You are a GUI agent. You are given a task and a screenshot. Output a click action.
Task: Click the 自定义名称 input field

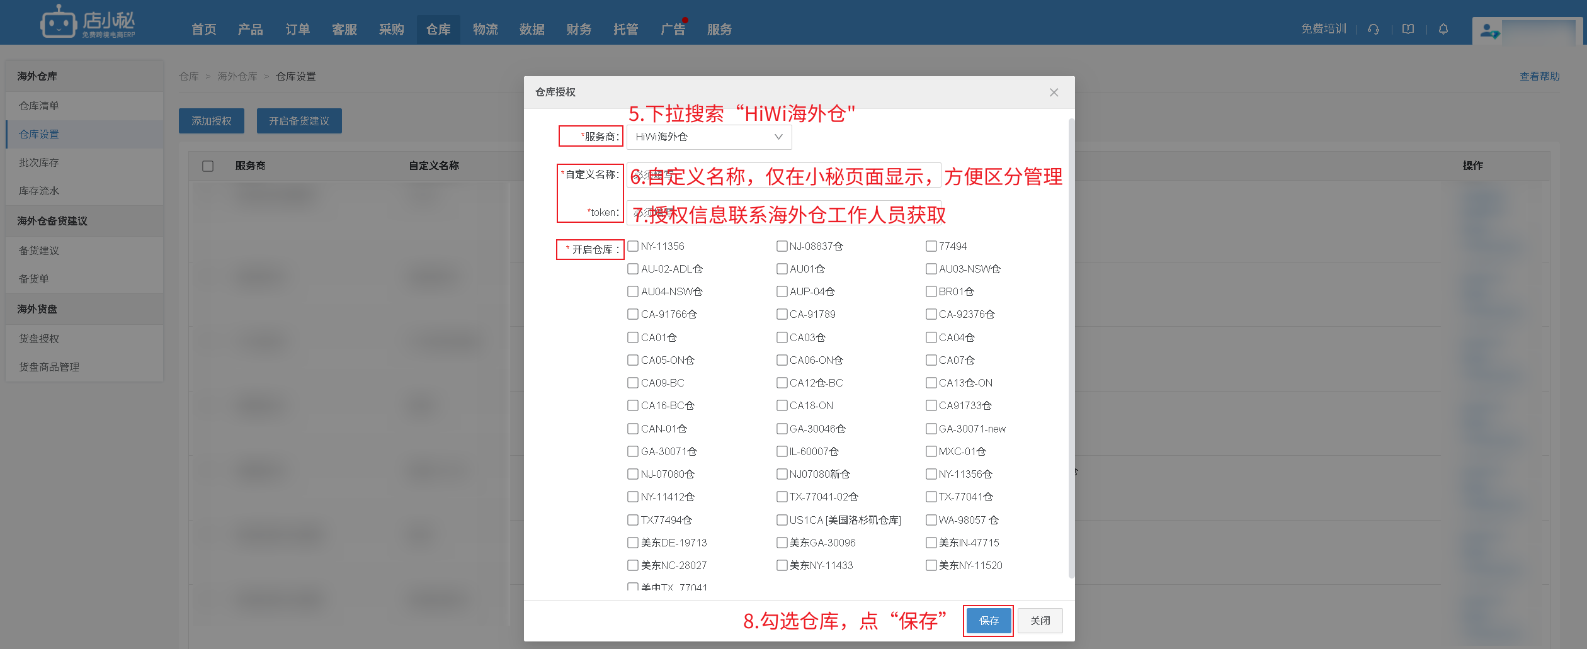(784, 175)
